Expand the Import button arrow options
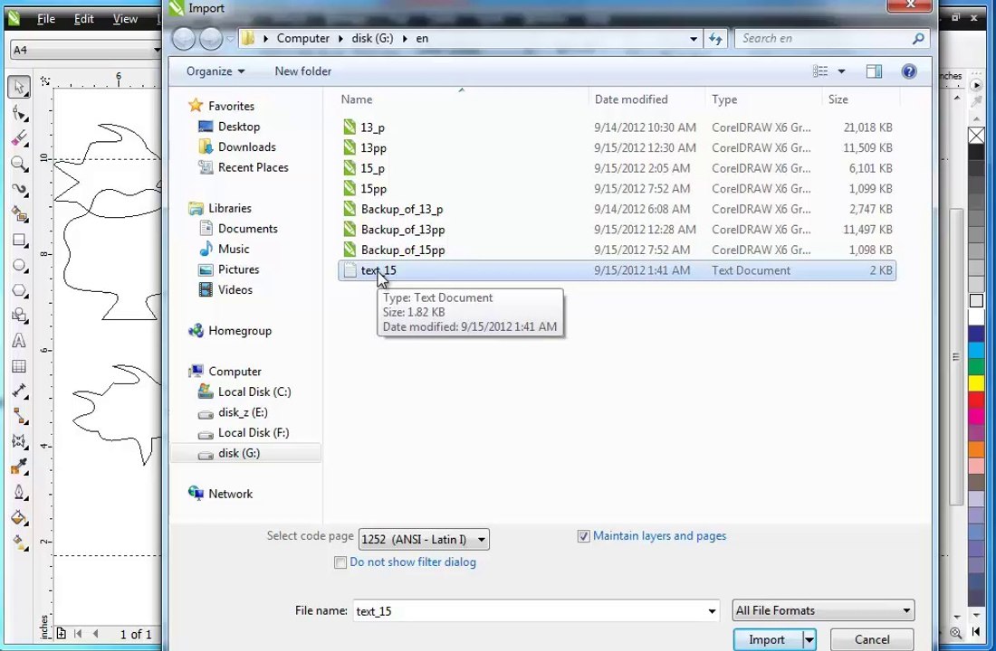Image resolution: width=996 pixels, height=651 pixels. [809, 640]
